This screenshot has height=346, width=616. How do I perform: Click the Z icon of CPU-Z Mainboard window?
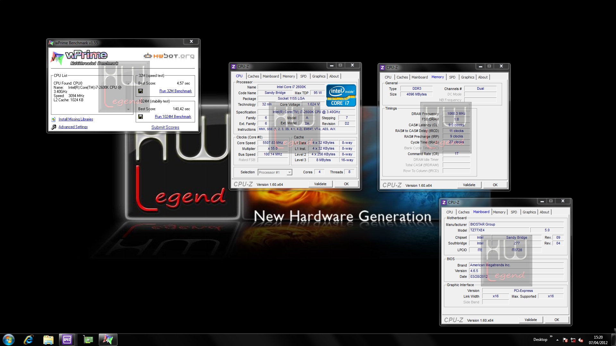[444, 202]
